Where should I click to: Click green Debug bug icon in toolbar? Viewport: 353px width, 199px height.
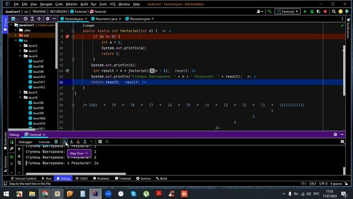click(x=312, y=11)
